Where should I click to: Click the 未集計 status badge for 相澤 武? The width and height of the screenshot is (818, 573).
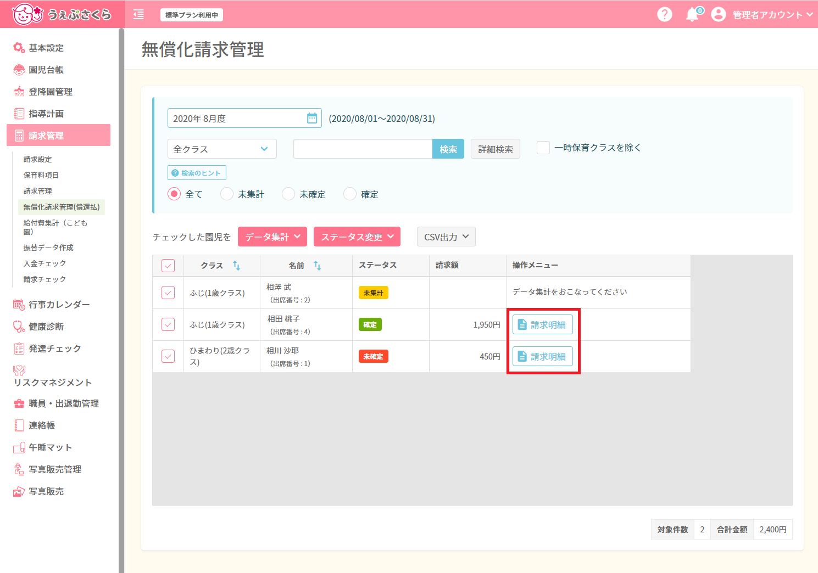[374, 293]
